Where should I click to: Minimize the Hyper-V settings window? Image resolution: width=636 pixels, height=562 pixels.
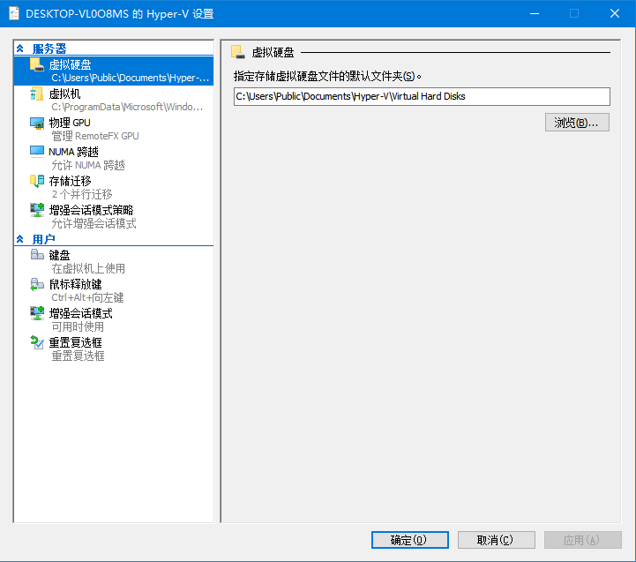(x=535, y=13)
